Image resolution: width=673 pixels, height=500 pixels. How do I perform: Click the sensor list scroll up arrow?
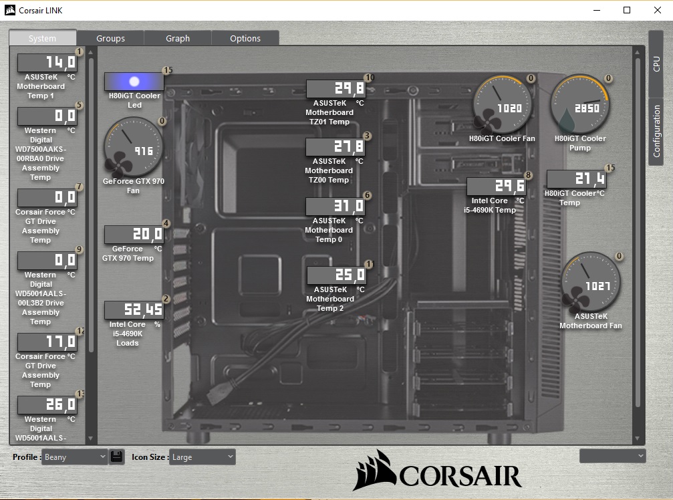point(91,52)
